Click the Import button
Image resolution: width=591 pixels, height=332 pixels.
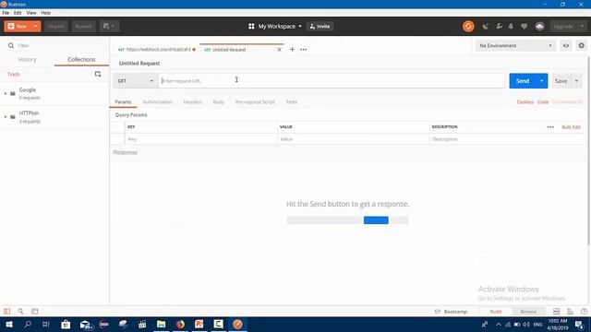coord(55,27)
